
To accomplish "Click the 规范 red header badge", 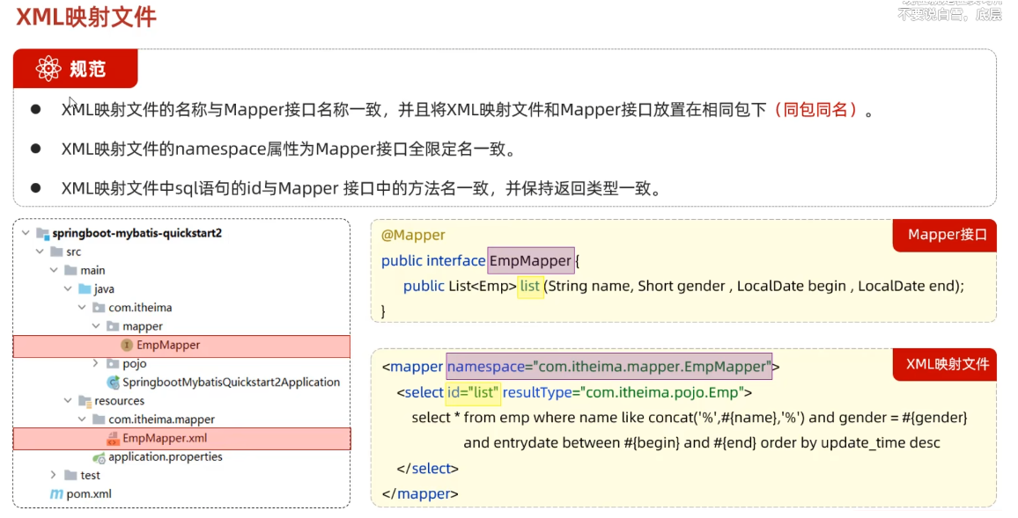I will point(76,69).
